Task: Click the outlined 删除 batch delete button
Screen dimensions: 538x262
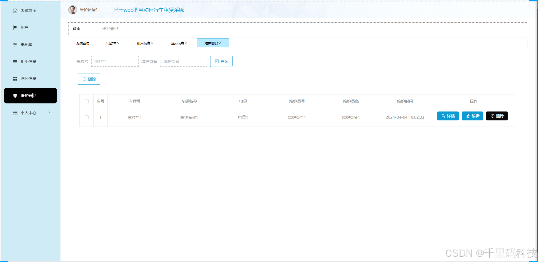Action: point(89,79)
